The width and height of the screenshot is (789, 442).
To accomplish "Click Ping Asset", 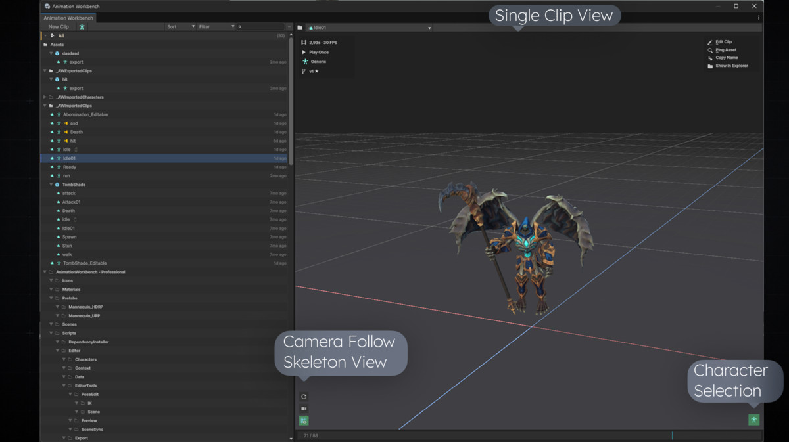I will (726, 50).
